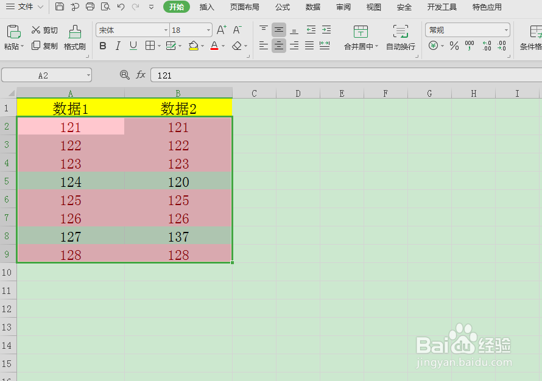Switch to the 数据 tab
This screenshot has width=542, height=381.
[313, 7]
